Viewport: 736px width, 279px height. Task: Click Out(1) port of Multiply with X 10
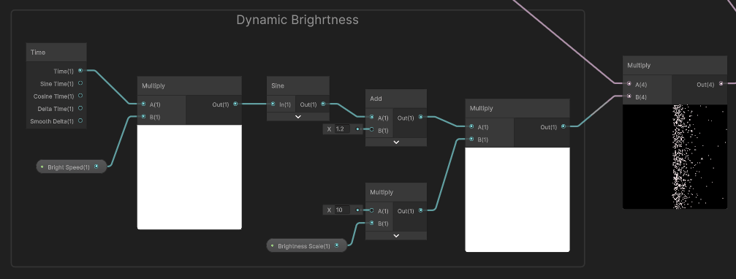click(420, 210)
